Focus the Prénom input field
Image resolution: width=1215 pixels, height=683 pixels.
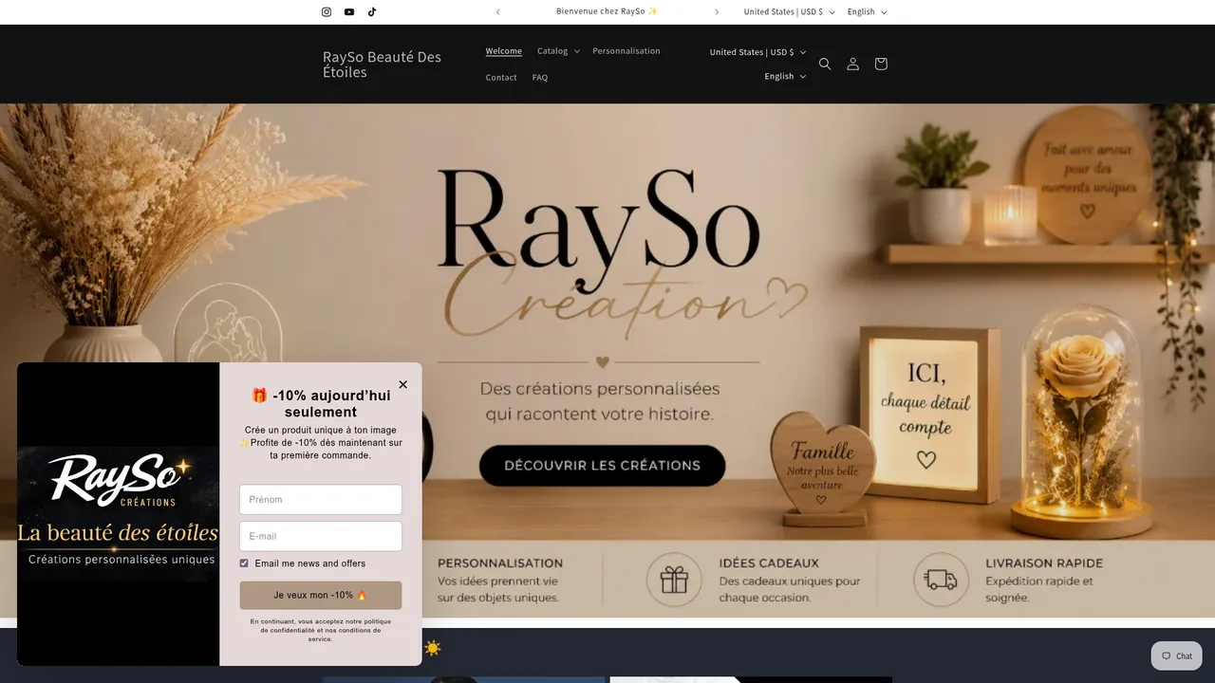click(321, 500)
